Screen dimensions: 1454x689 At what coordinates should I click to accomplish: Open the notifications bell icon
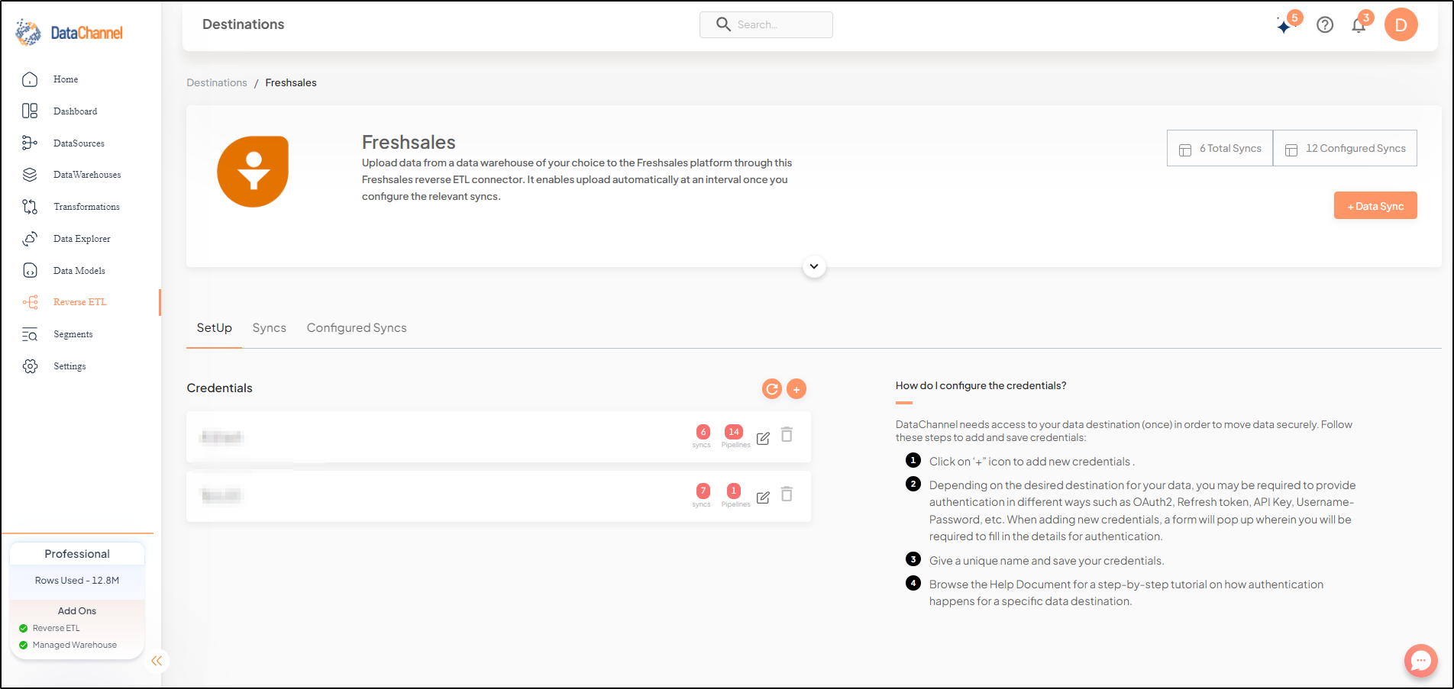click(x=1359, y=25)
